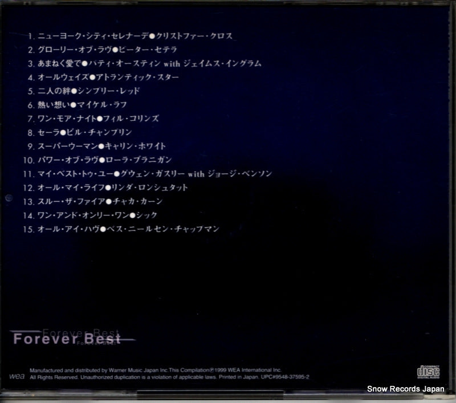Click artist name フィル・コリンズ
456x403 pixels.
coord(131,119)
